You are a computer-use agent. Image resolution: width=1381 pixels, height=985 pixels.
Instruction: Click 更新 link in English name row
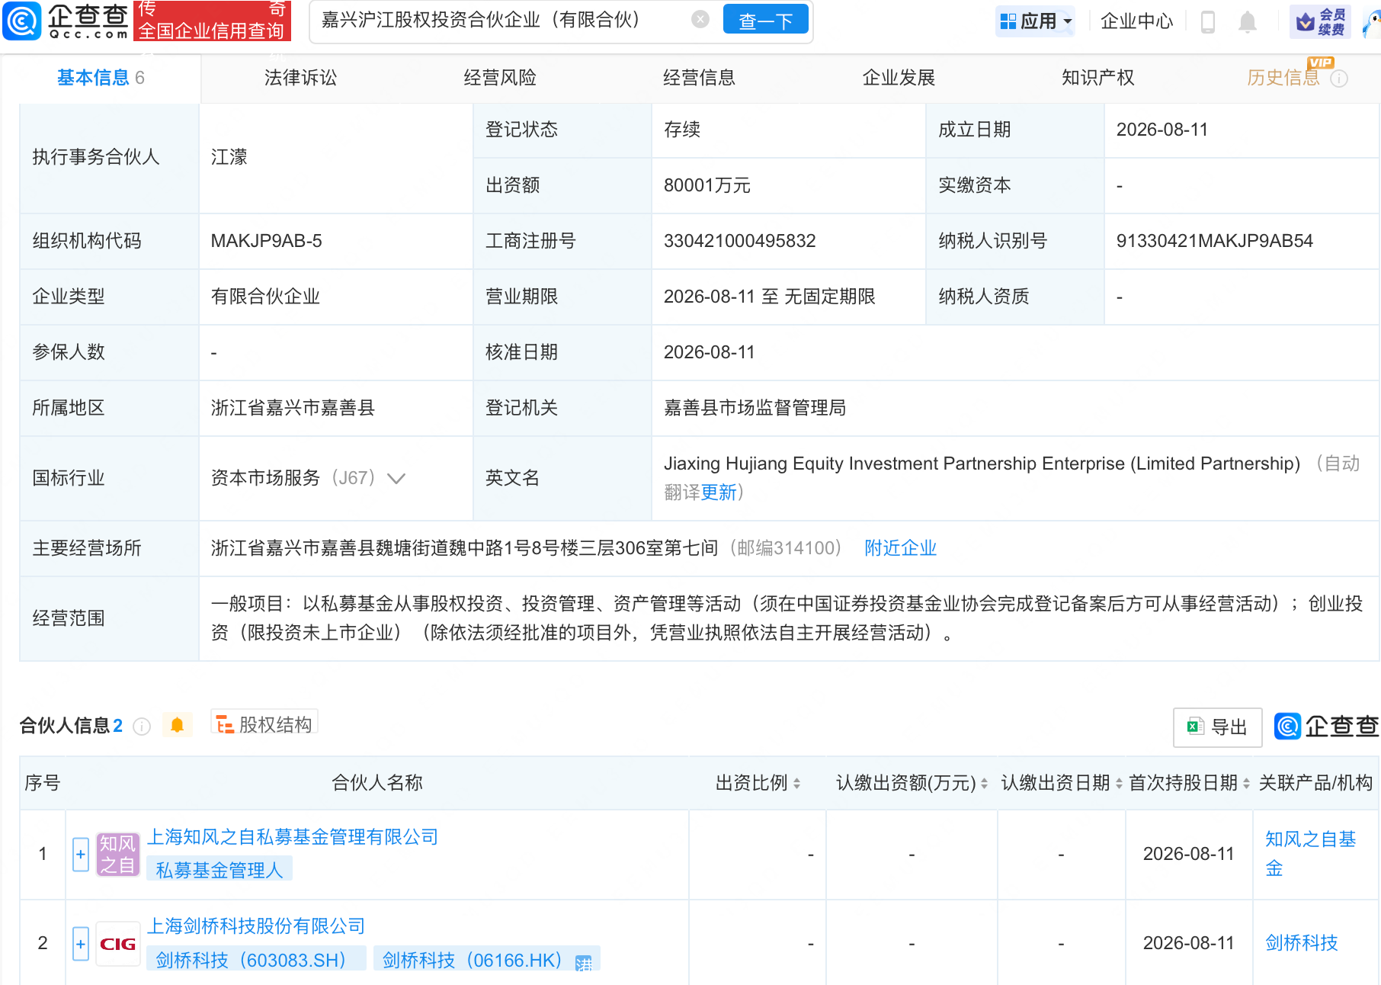coord(719,492)
